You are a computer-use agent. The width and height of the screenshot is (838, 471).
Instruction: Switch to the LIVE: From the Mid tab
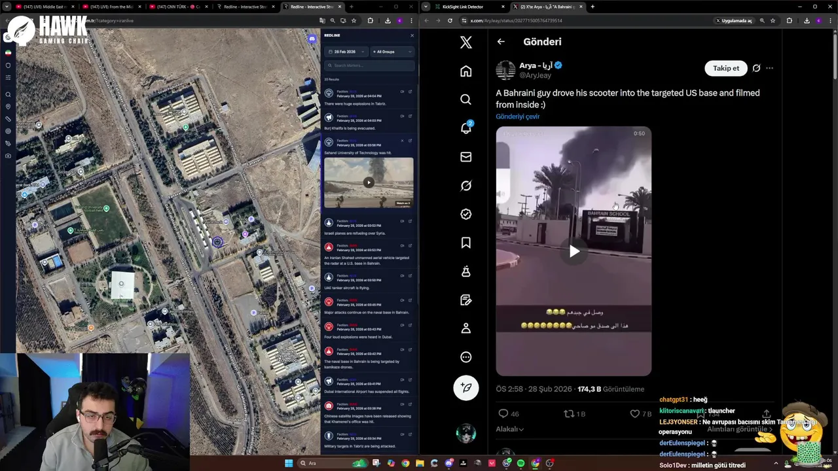point(113,7)
